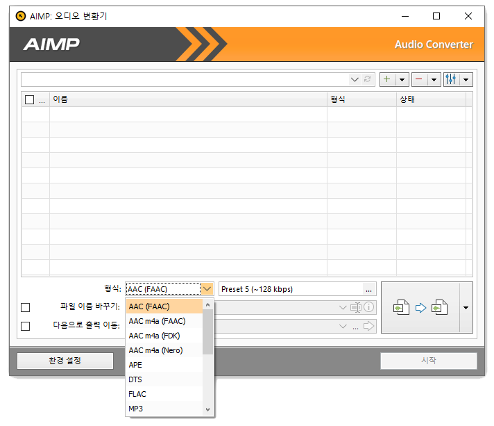The height and width of the screenshot is (426, 494).
Task: Click the red minus remove files icon
Action: click(419, 79)
